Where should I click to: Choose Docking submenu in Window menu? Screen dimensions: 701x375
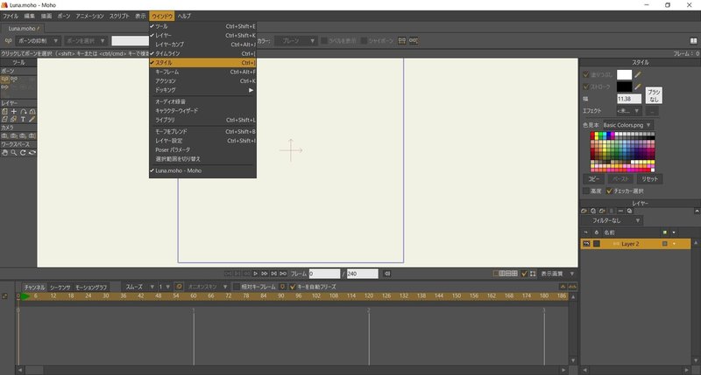tap(202, 90)
